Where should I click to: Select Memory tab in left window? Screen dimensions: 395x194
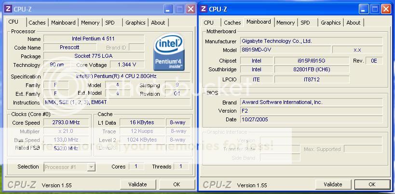(x=90, y=23)
